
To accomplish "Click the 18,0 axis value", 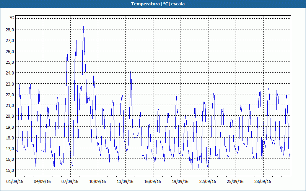I will coord(10,138).
